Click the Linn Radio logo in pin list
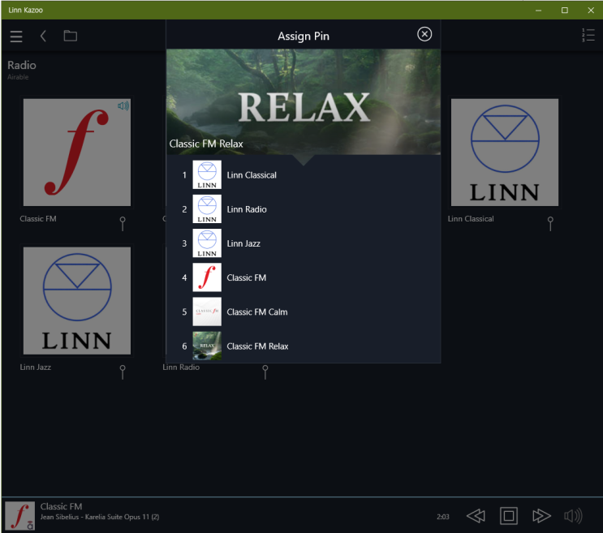 [207, 209]
